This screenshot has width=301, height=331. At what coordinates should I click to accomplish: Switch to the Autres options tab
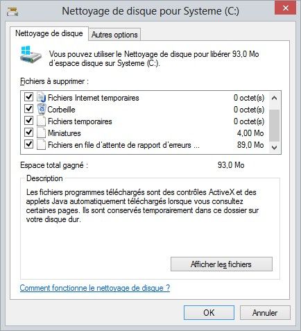(x=114, y=35)
